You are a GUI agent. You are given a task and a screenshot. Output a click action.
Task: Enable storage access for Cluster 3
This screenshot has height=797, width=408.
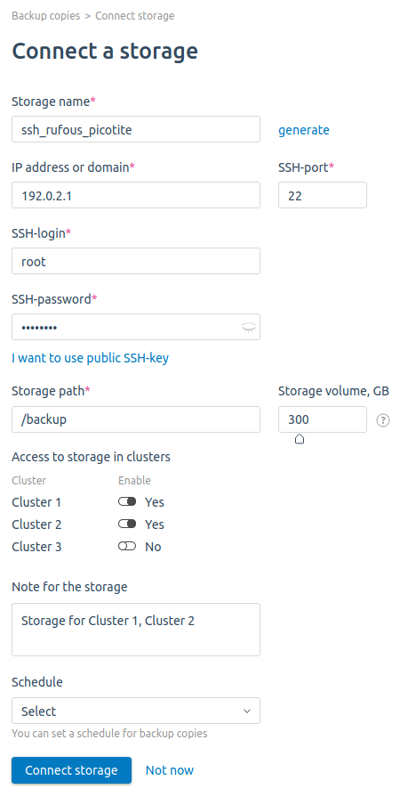coord(127,547)
